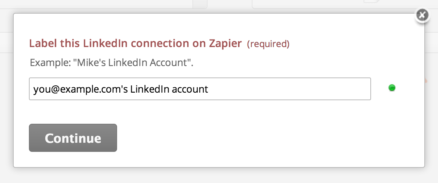Screen dimensions: 438x183
Task: Click dimmed page background below the dialog
Action: click(219, 176)
